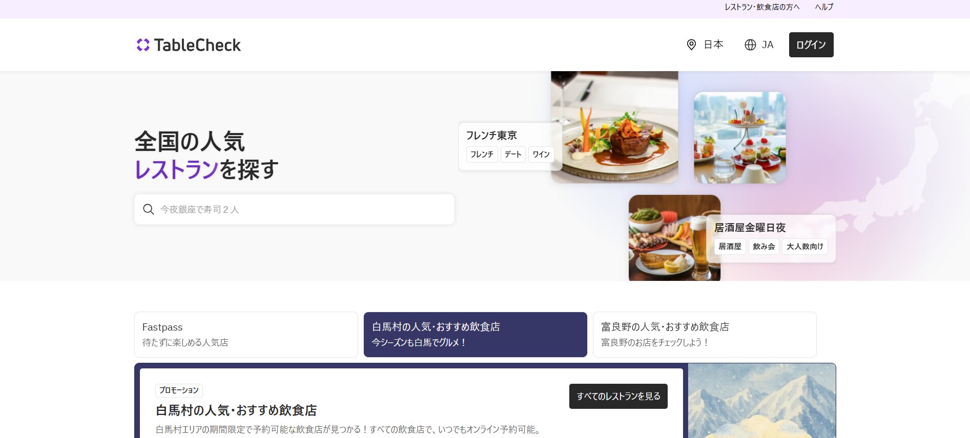
Task: Select the 居酒屋 tag chip
Action: [730, 247]
